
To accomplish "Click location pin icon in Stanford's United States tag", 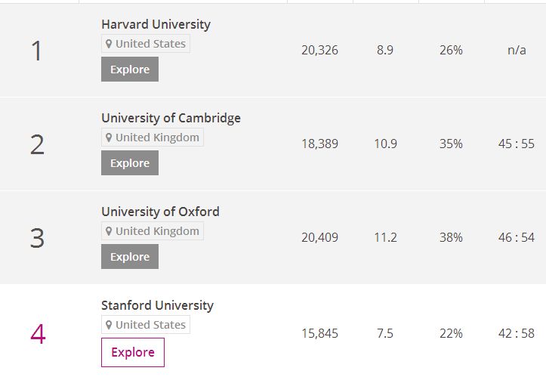I will [109, 325].
